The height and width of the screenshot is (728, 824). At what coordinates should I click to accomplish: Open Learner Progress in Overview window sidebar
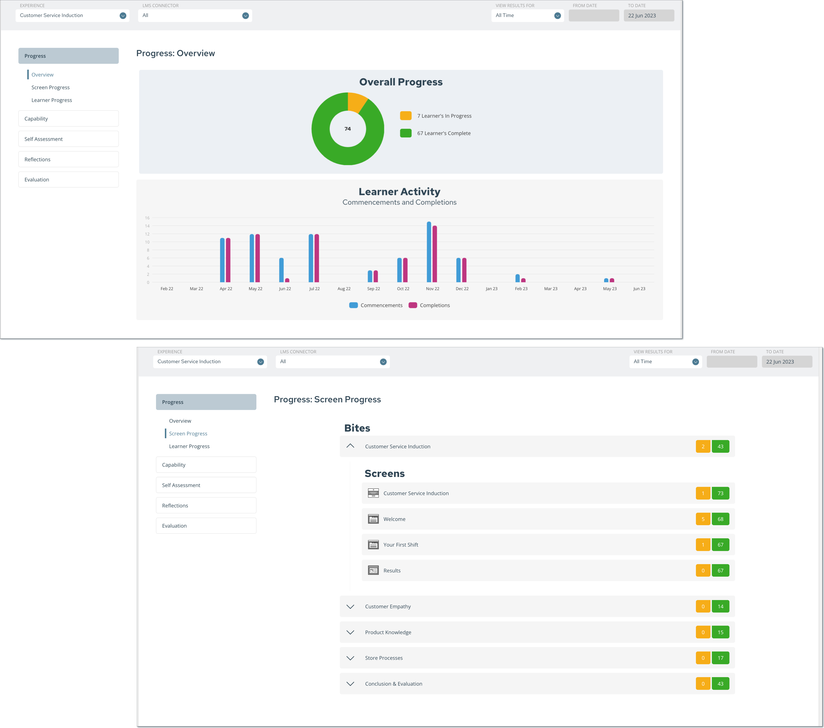(x=52, y=100)
